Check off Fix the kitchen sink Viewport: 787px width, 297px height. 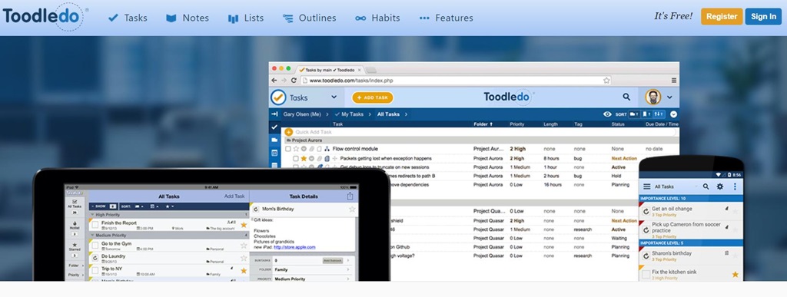click(x=646, y=274)
